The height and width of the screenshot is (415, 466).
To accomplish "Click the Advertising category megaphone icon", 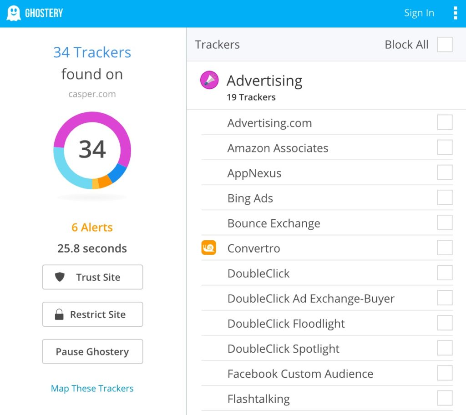I will [209, 81].
